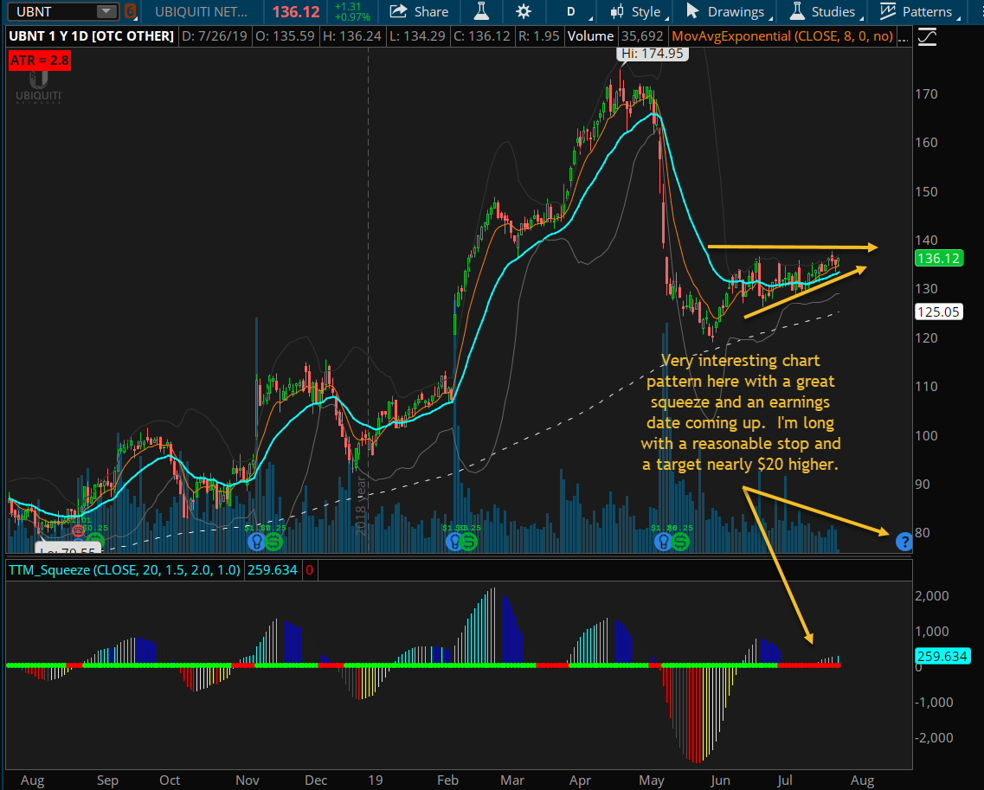This screenshot has height=790, width=984.
Task: Click the late August green dollar dividend icon
Action: tap(94, 541)
